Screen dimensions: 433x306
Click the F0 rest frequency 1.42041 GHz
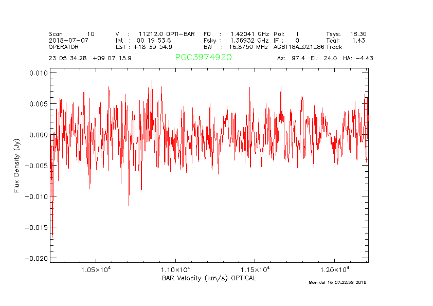(249, 34)
